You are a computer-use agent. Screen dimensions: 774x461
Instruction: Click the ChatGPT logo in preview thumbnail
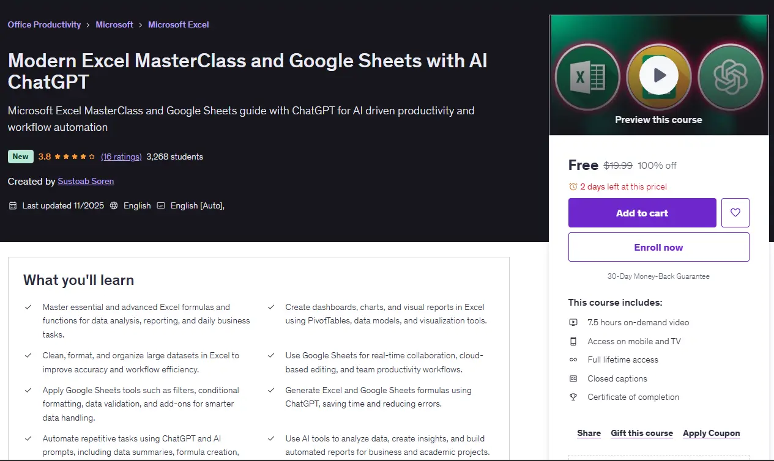pos(731,78)
